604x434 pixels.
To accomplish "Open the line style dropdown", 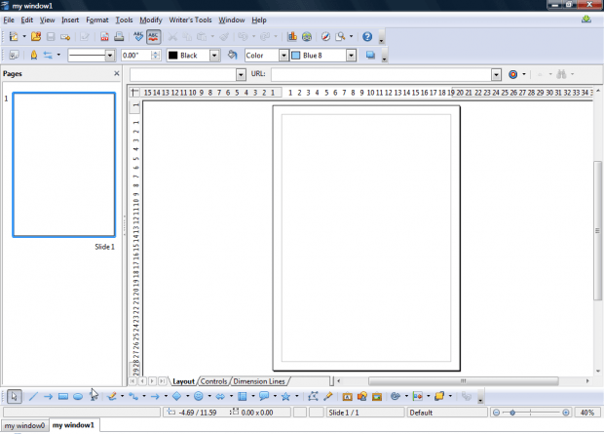I will pos(110,56).
